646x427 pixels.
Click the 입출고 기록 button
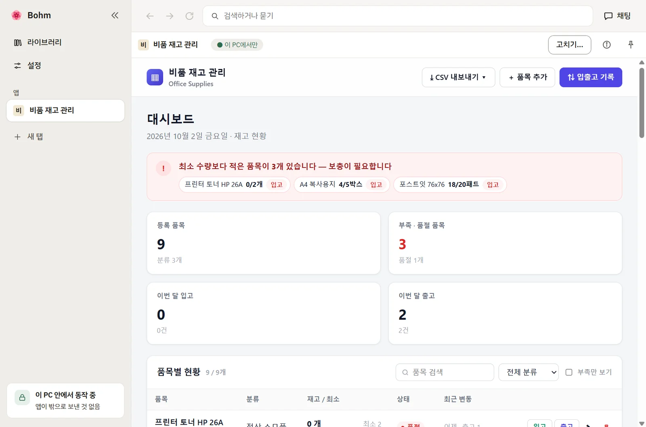click(x=591, y=77)
